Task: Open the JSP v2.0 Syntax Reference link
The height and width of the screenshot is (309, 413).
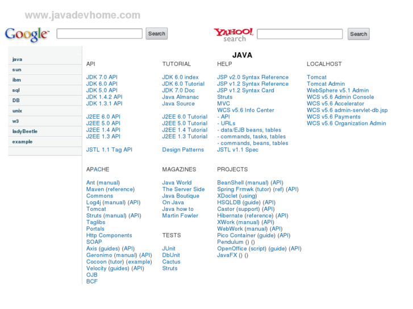Action: point(253,77)
